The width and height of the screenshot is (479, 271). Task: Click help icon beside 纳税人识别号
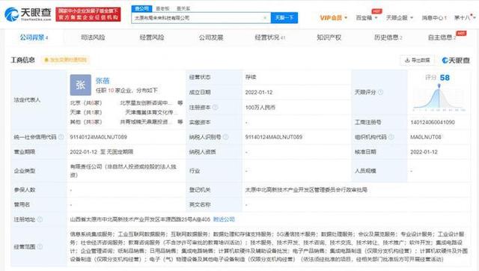coord(226,137)
